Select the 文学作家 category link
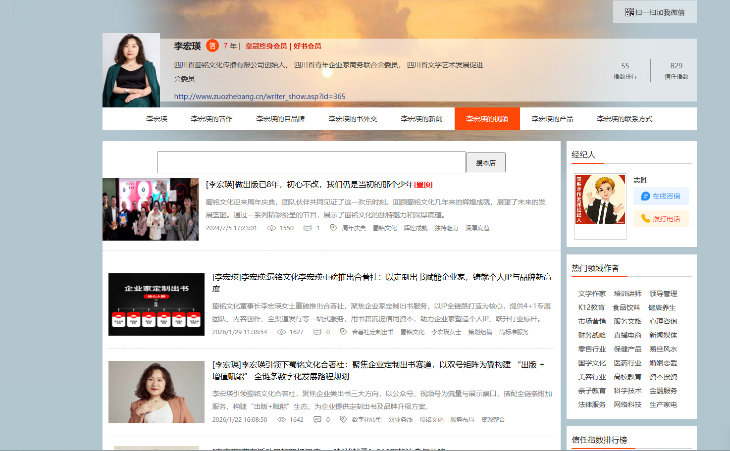The width and height of the screenshot is (730, 451). pos(592,294)
